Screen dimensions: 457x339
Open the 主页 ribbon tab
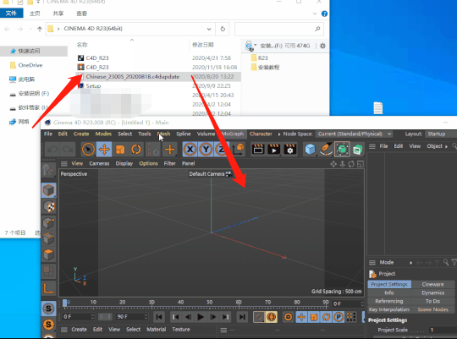tap(35, 14)
